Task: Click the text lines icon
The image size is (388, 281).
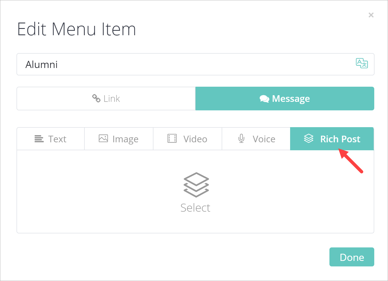Action: pyautogui.click(x=39, y=139)
